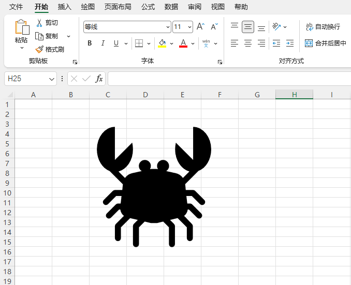Open clipboard pane dialog launcher
351x285 pixels.
pyautogui.click(x=75, y=62)
